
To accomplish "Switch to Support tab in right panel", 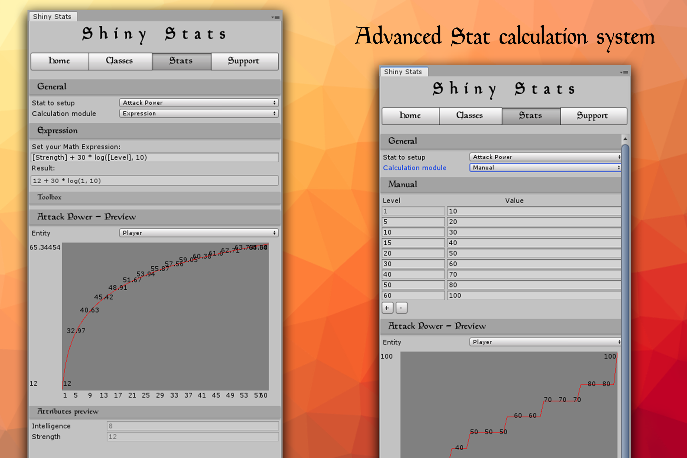I will click(x=593, y=116).
